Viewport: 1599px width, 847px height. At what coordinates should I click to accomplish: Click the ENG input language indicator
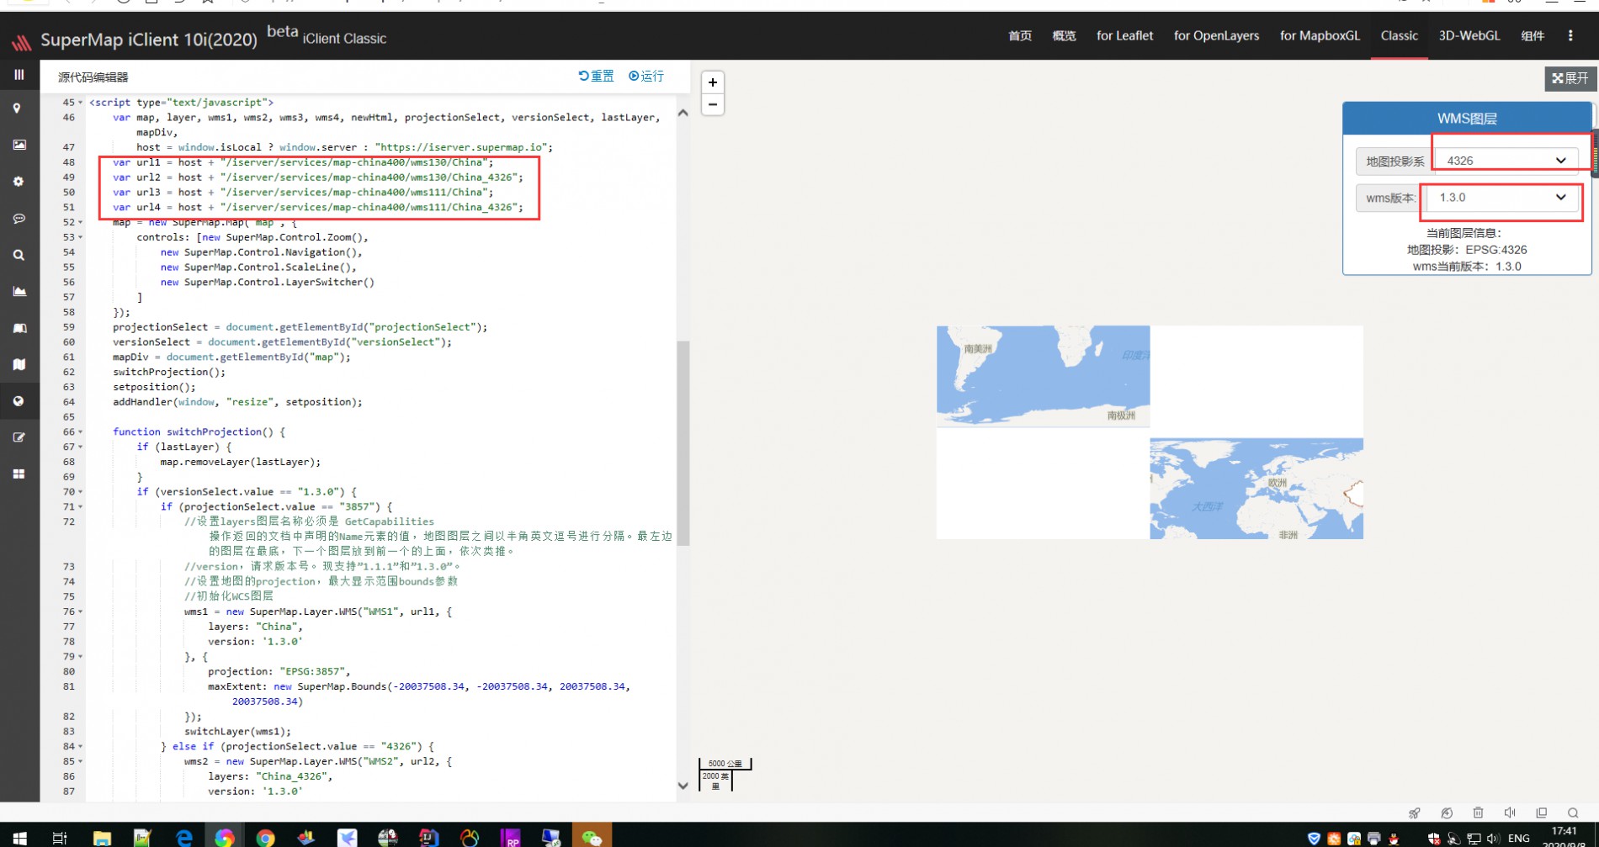point(1519,838)
